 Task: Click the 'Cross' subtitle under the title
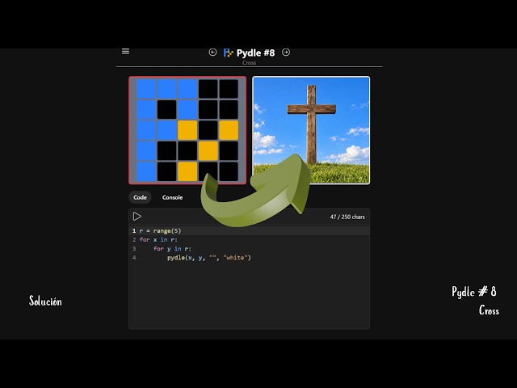[250, 63]
